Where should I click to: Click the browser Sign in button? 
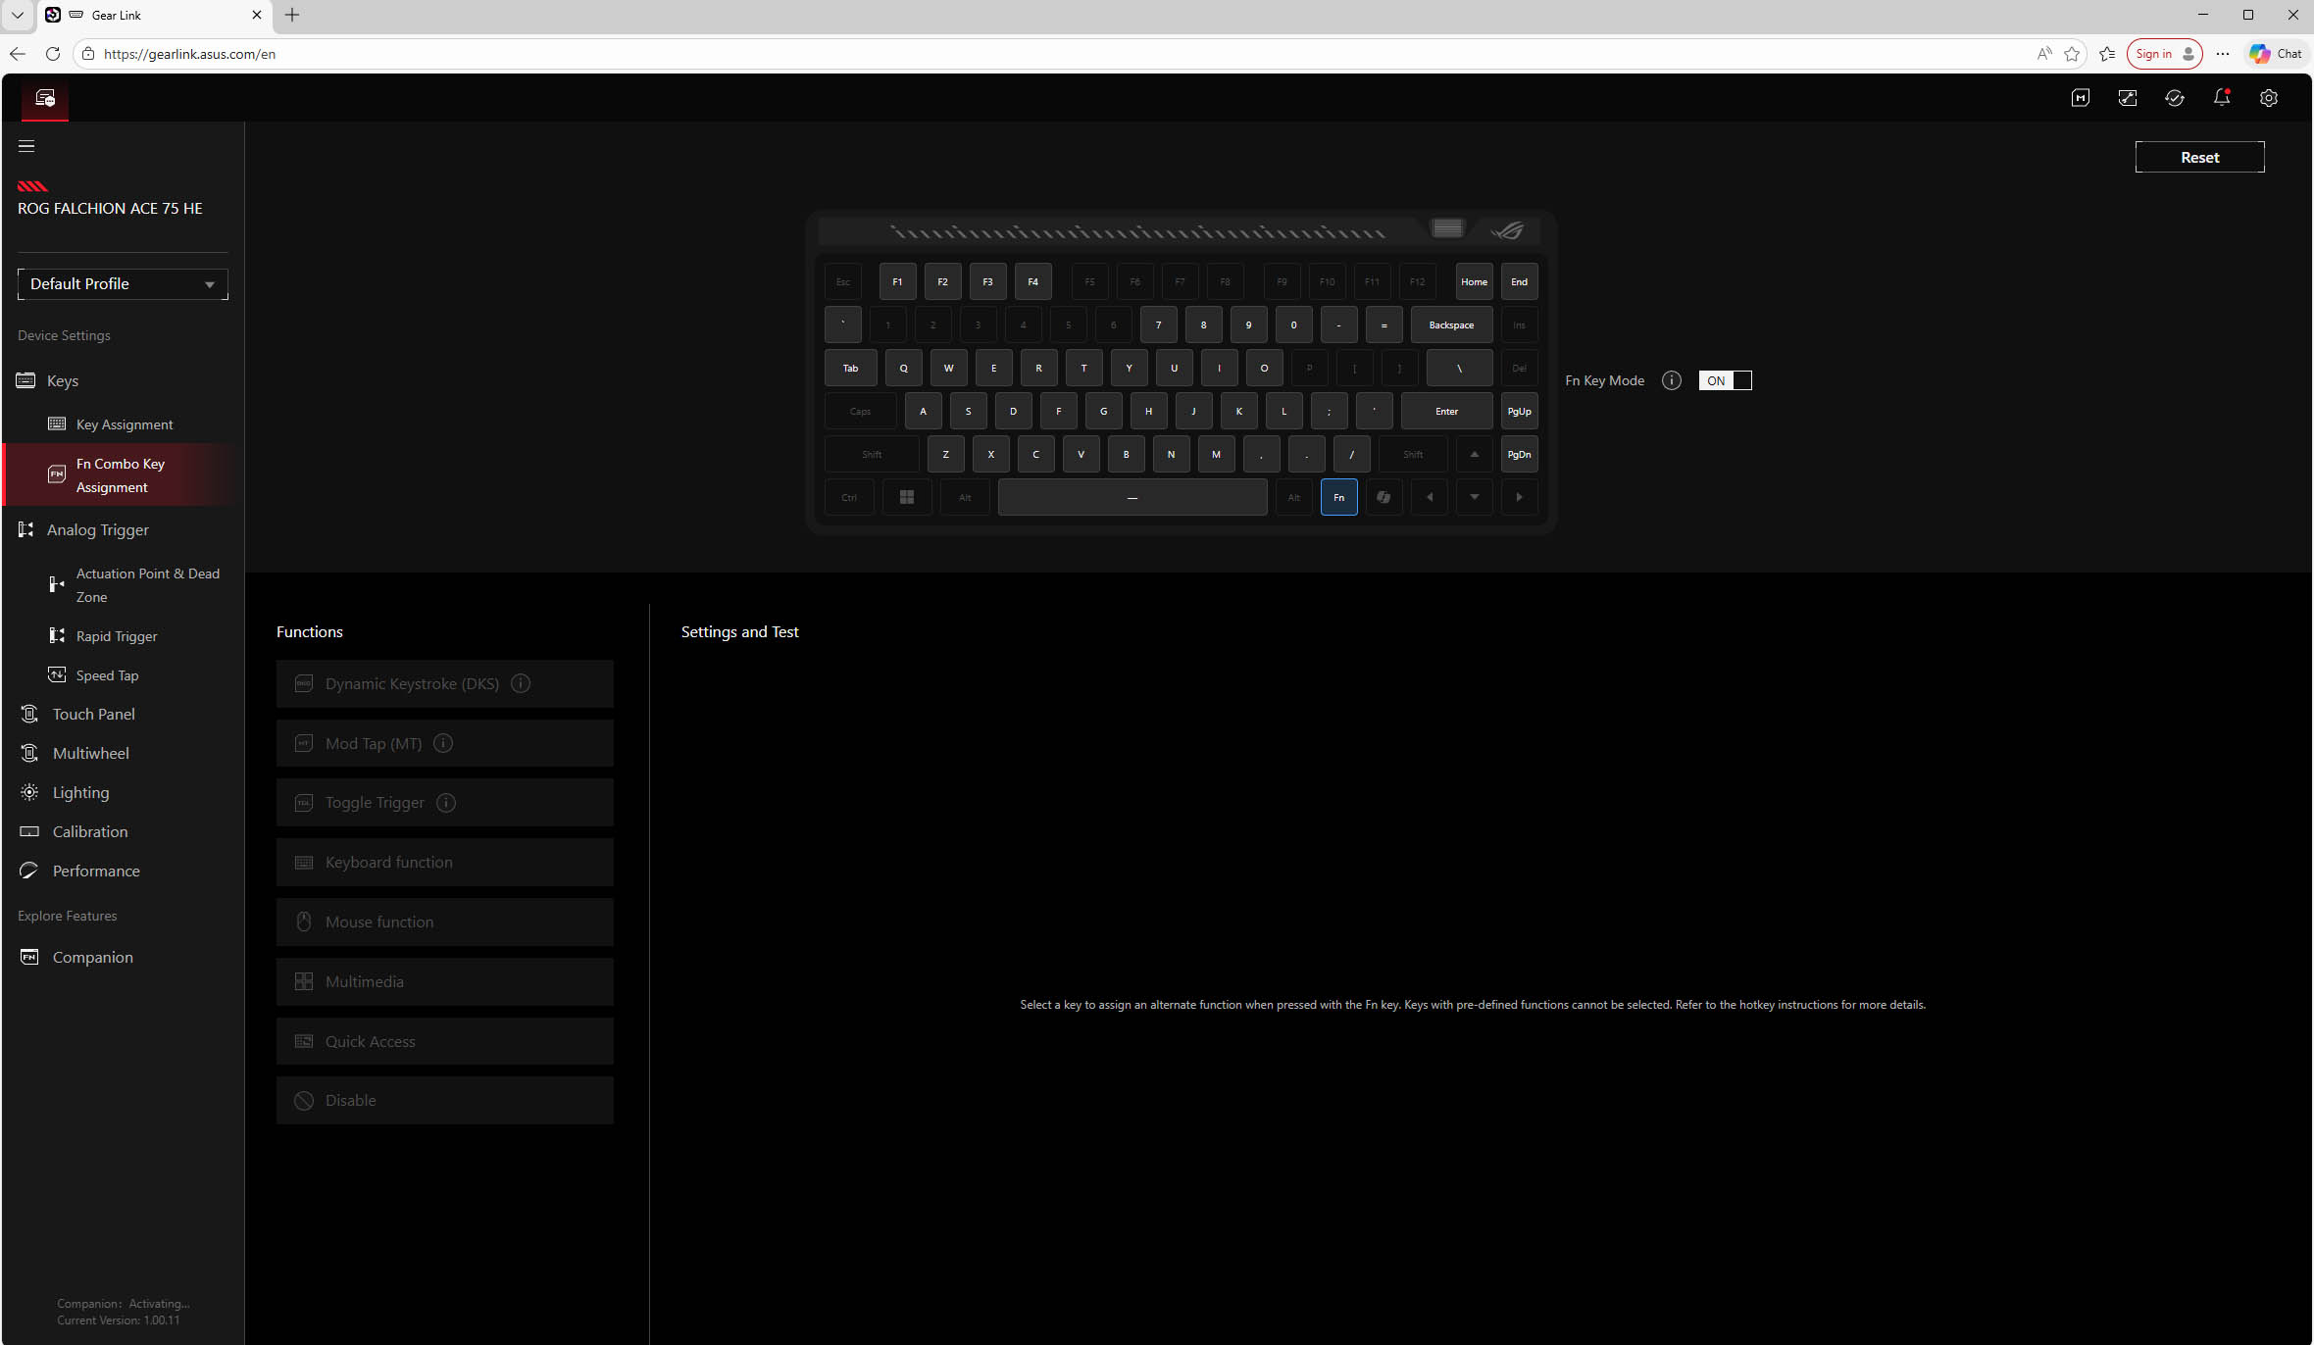[x=2164, y=54]
